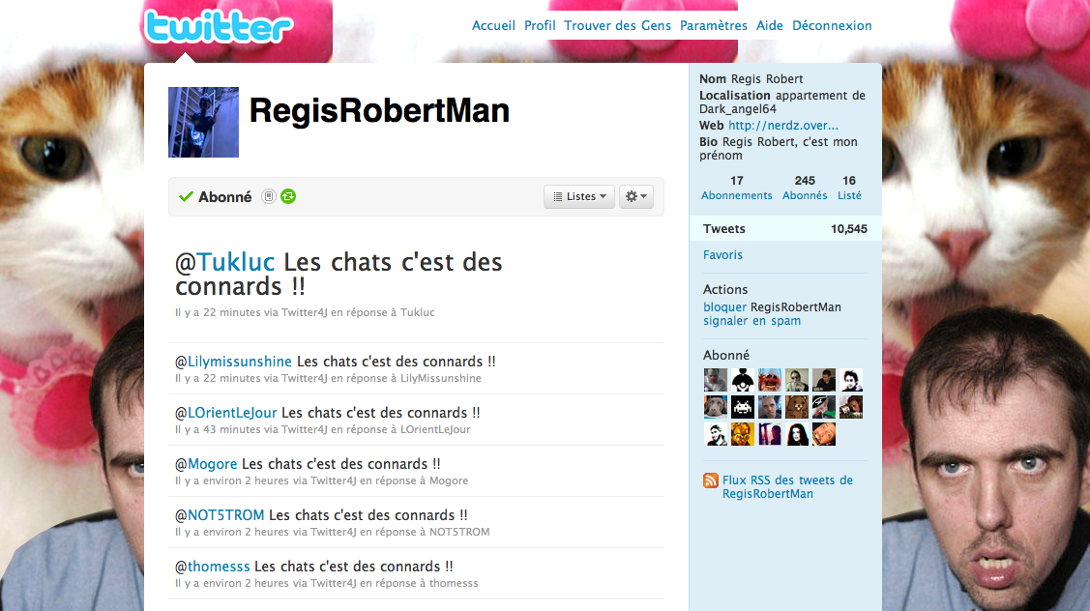This screenshot has height=611, width=1090.
Task: Expand the Listes dropdown
Action: (x=579, y=196)
